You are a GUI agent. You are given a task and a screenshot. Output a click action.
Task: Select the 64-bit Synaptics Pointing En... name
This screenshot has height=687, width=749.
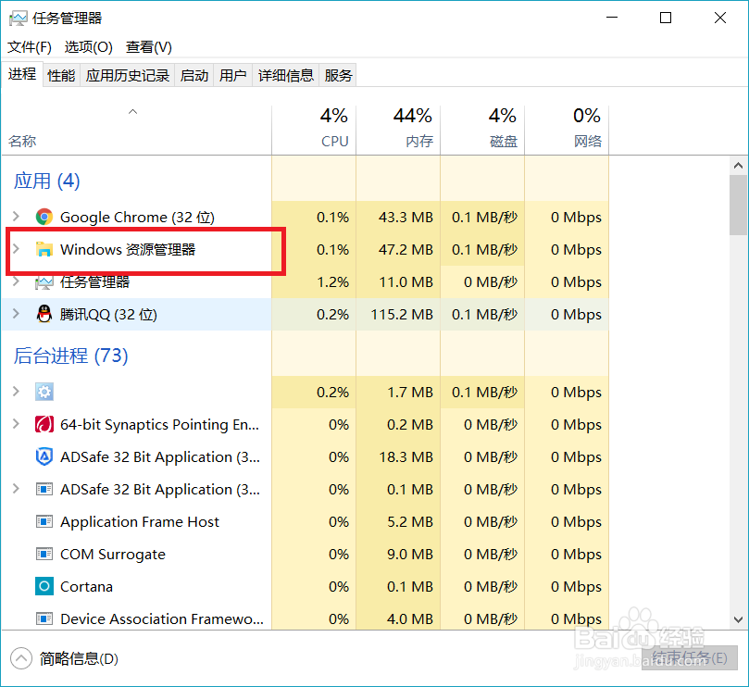pyautogui.click(x=159, y=425)
